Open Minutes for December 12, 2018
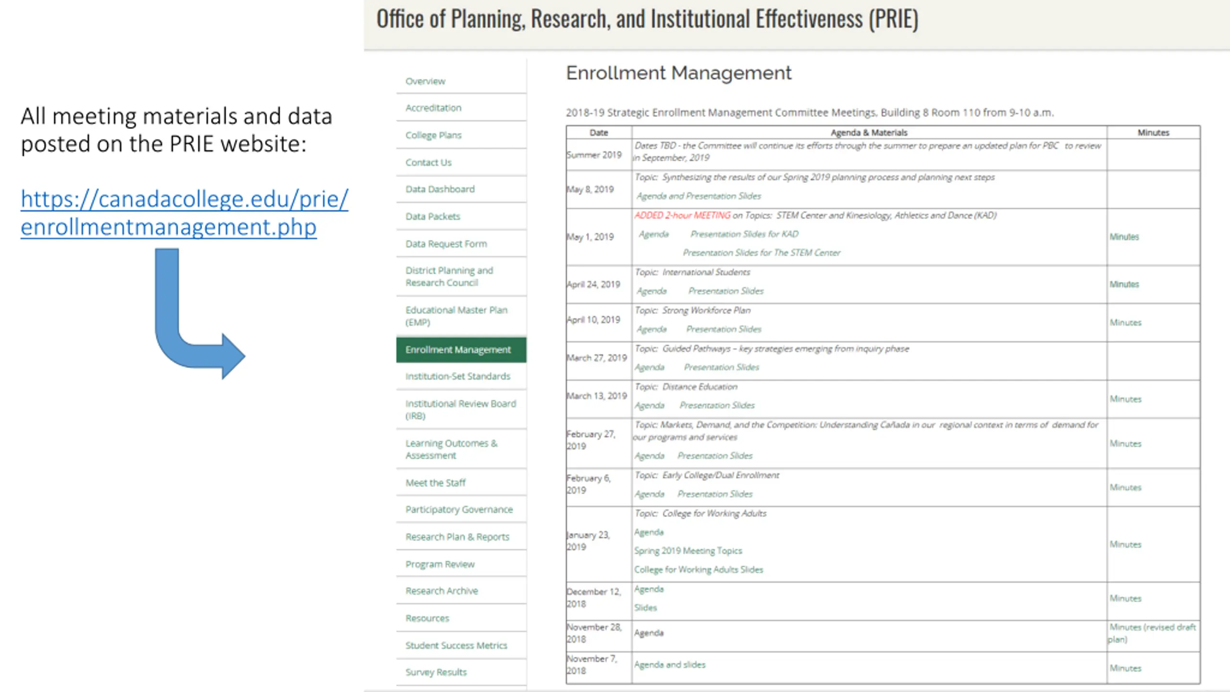 click(x=1125, y=599)
